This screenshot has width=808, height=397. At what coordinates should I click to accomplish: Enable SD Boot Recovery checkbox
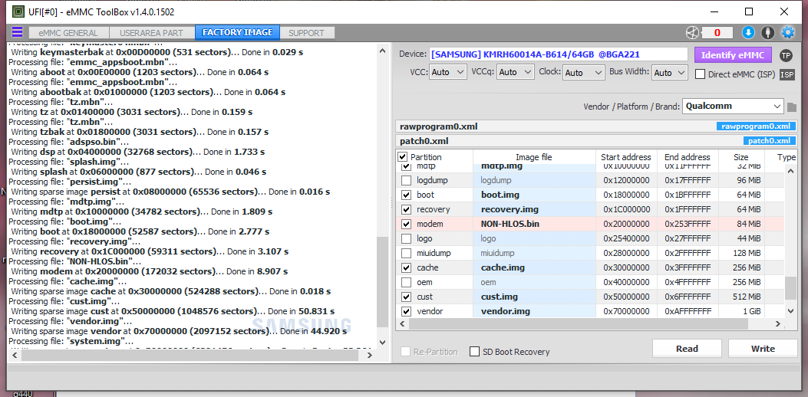point(475,352)
